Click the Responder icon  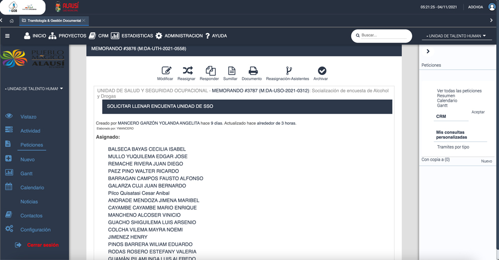click(210, 71)
